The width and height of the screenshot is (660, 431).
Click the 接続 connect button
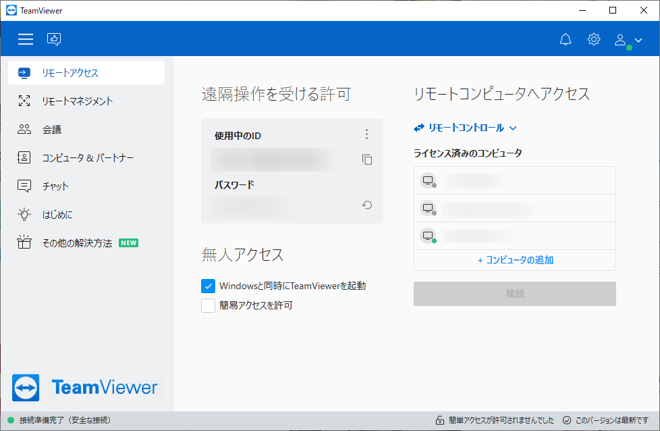(x=514, y=294)
